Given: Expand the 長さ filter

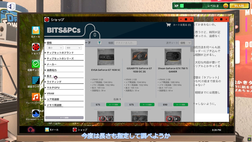Looking at the screenshot, I should 64,76.
